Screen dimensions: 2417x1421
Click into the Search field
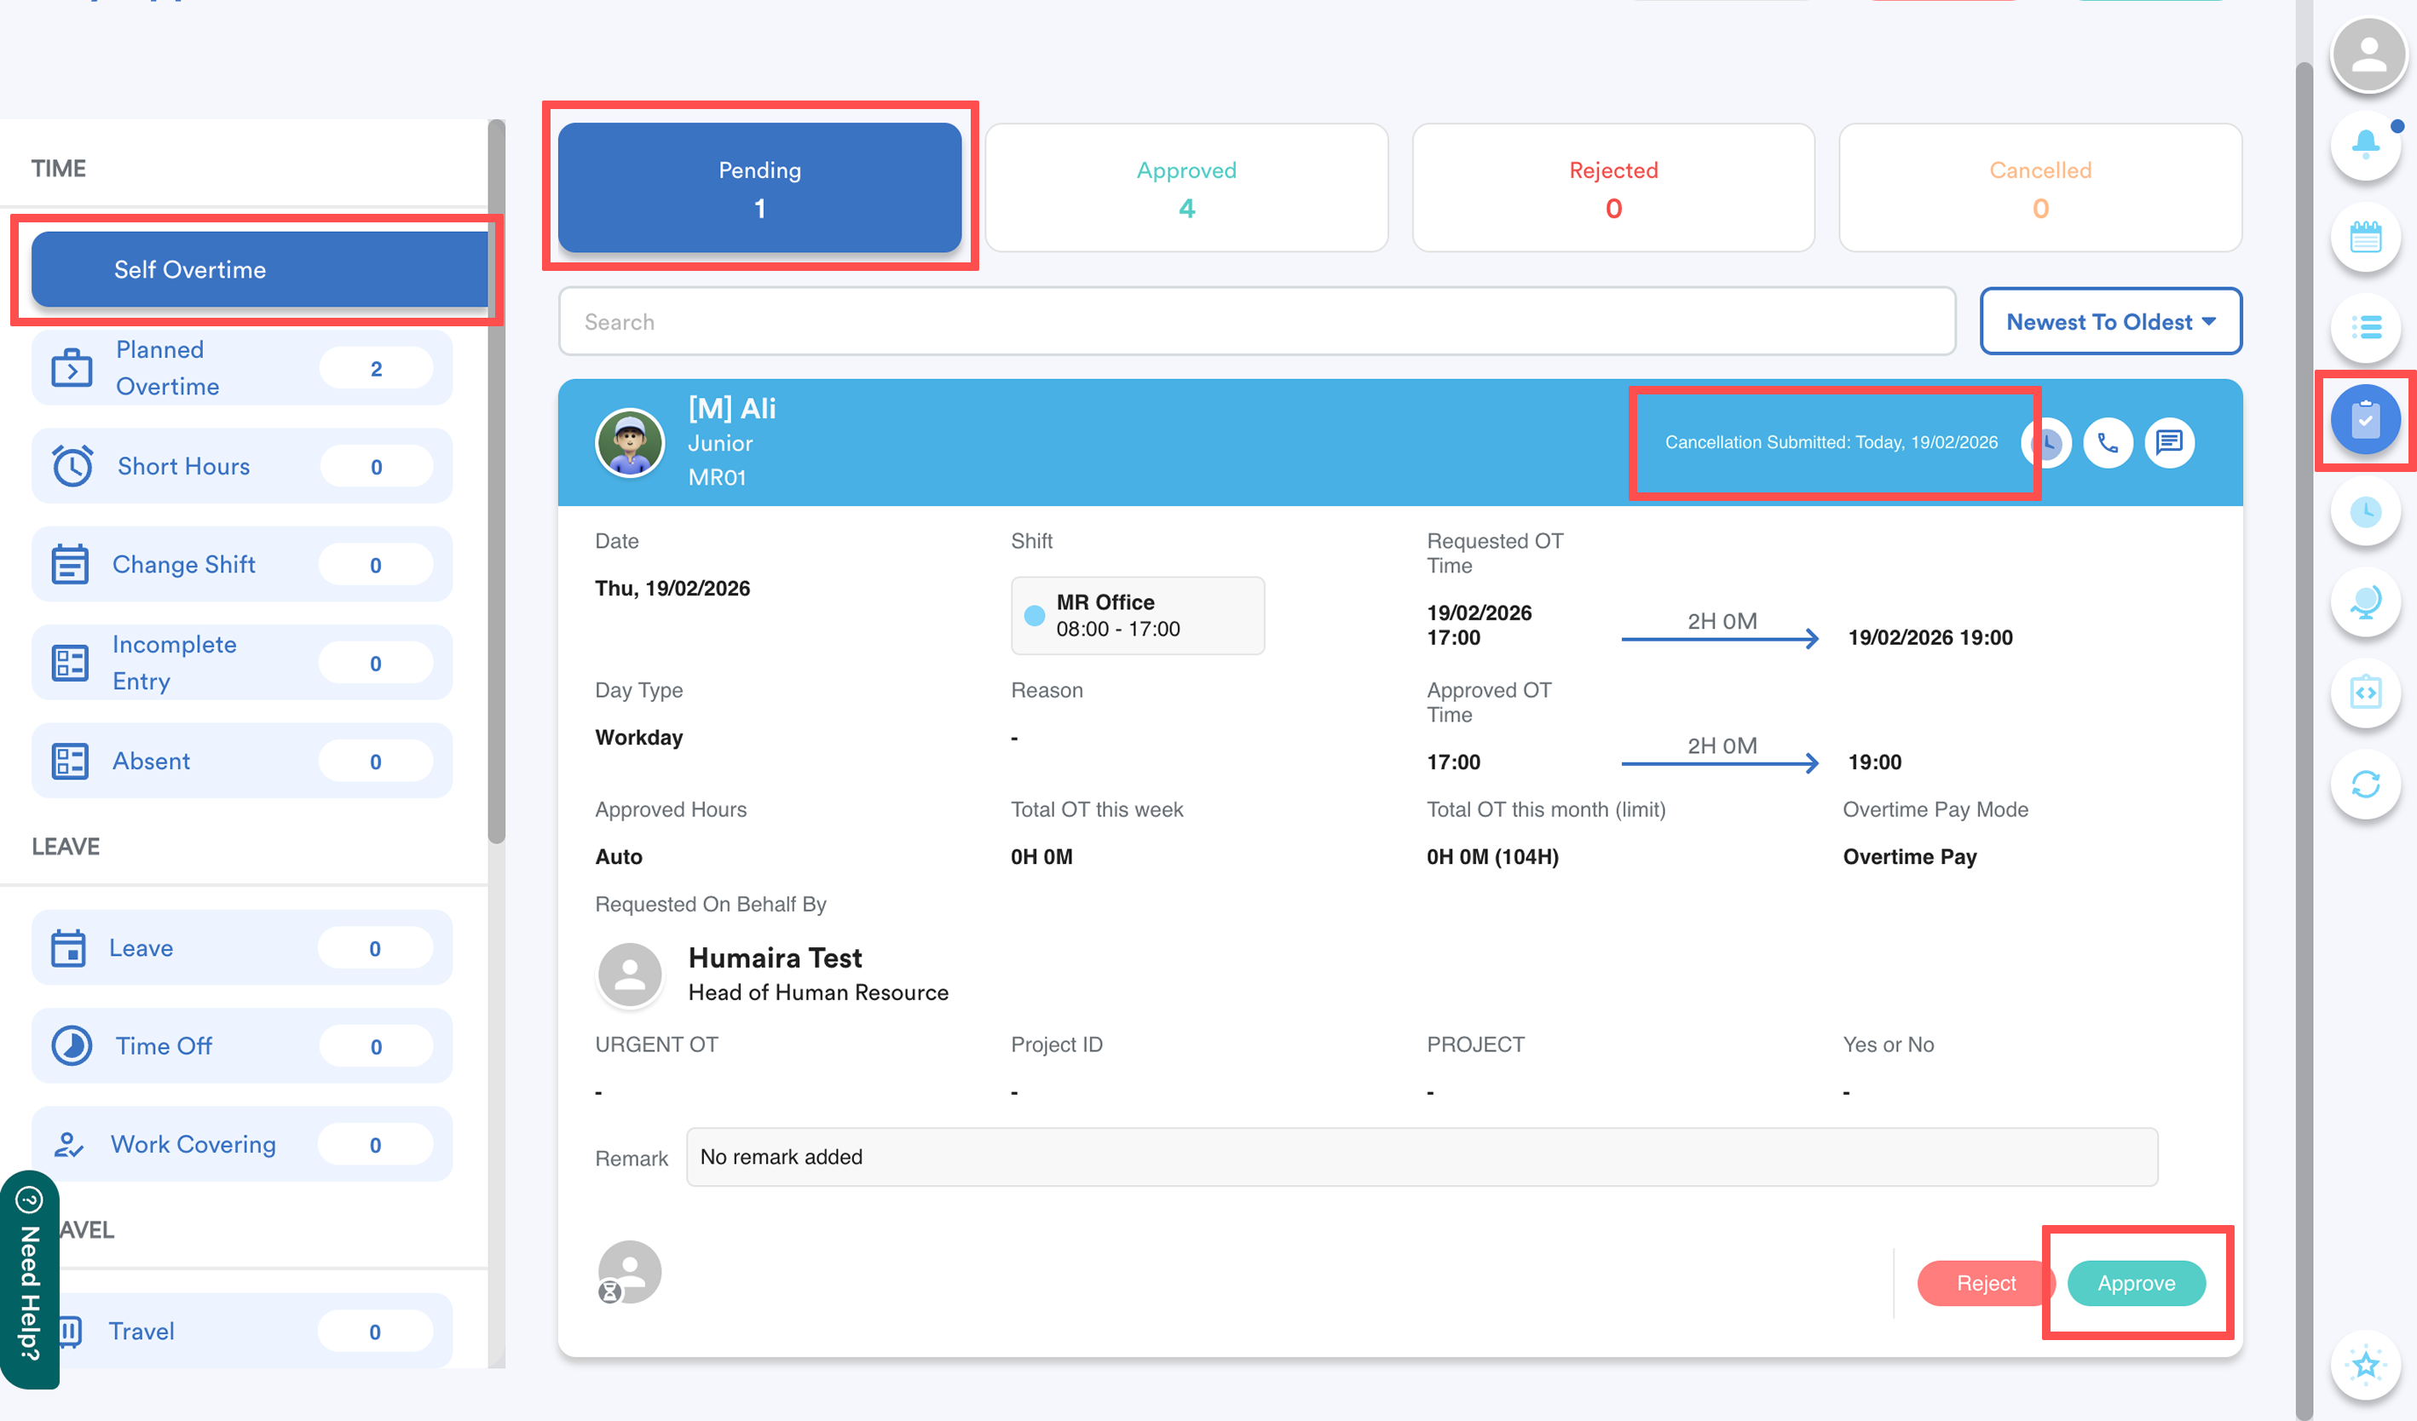coord(1256,322)
